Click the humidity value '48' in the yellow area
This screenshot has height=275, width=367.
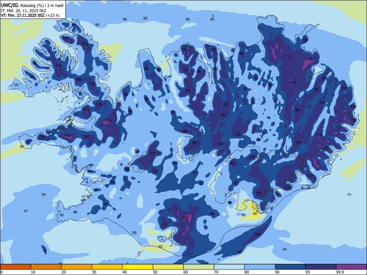255,213
